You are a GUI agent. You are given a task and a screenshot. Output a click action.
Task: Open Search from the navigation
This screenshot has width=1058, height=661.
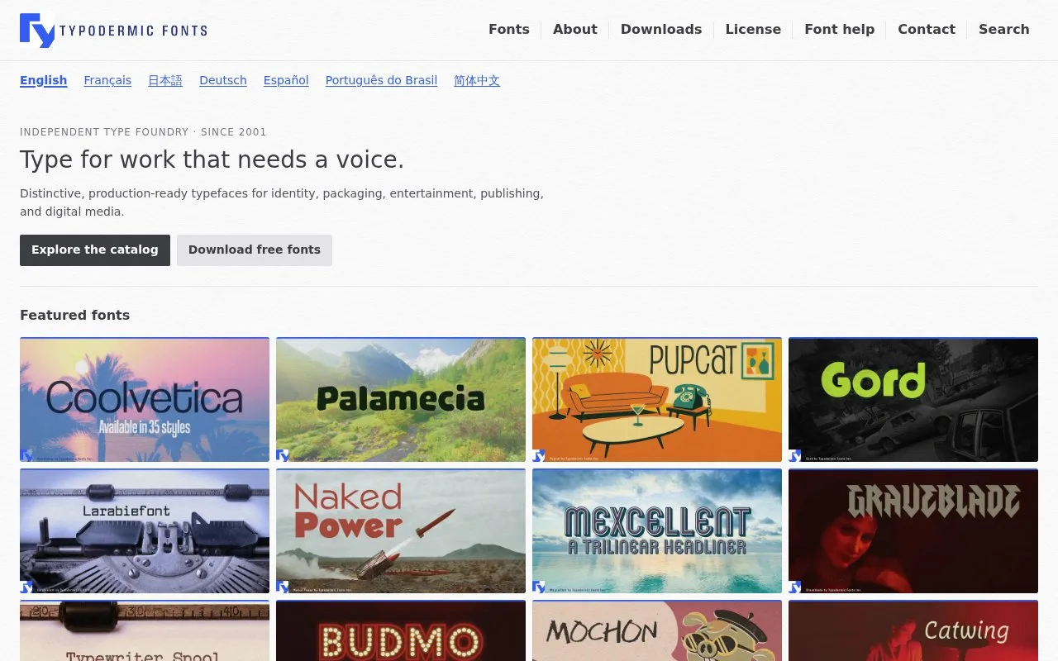point(1004,30)
